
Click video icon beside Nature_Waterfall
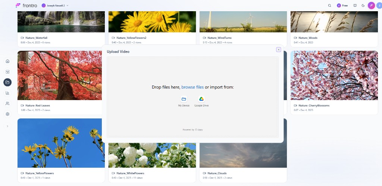[22, 38]
